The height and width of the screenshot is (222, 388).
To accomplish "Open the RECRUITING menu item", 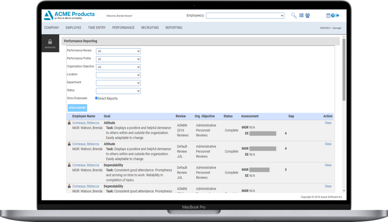I will (x=150, y=28).
